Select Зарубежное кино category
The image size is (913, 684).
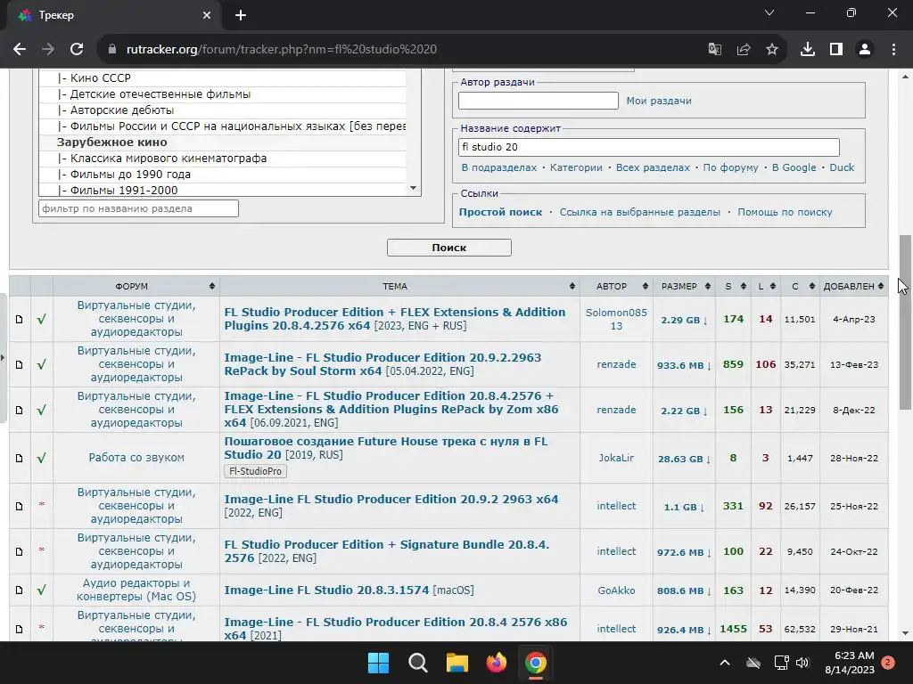click(x=111, y=142)
